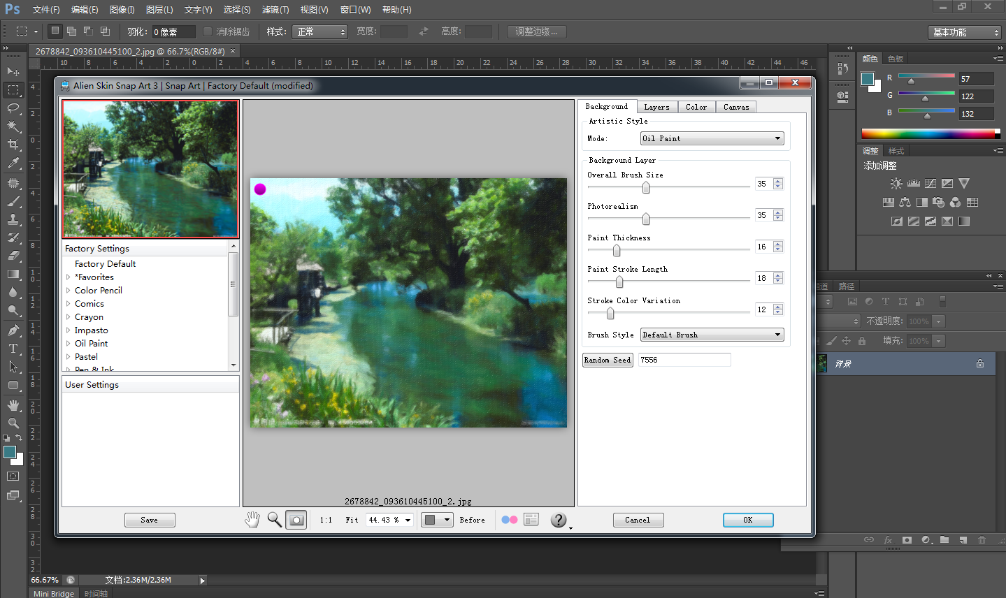
Task: Open the 滤镜(T) menu
Action: point(275,10)
